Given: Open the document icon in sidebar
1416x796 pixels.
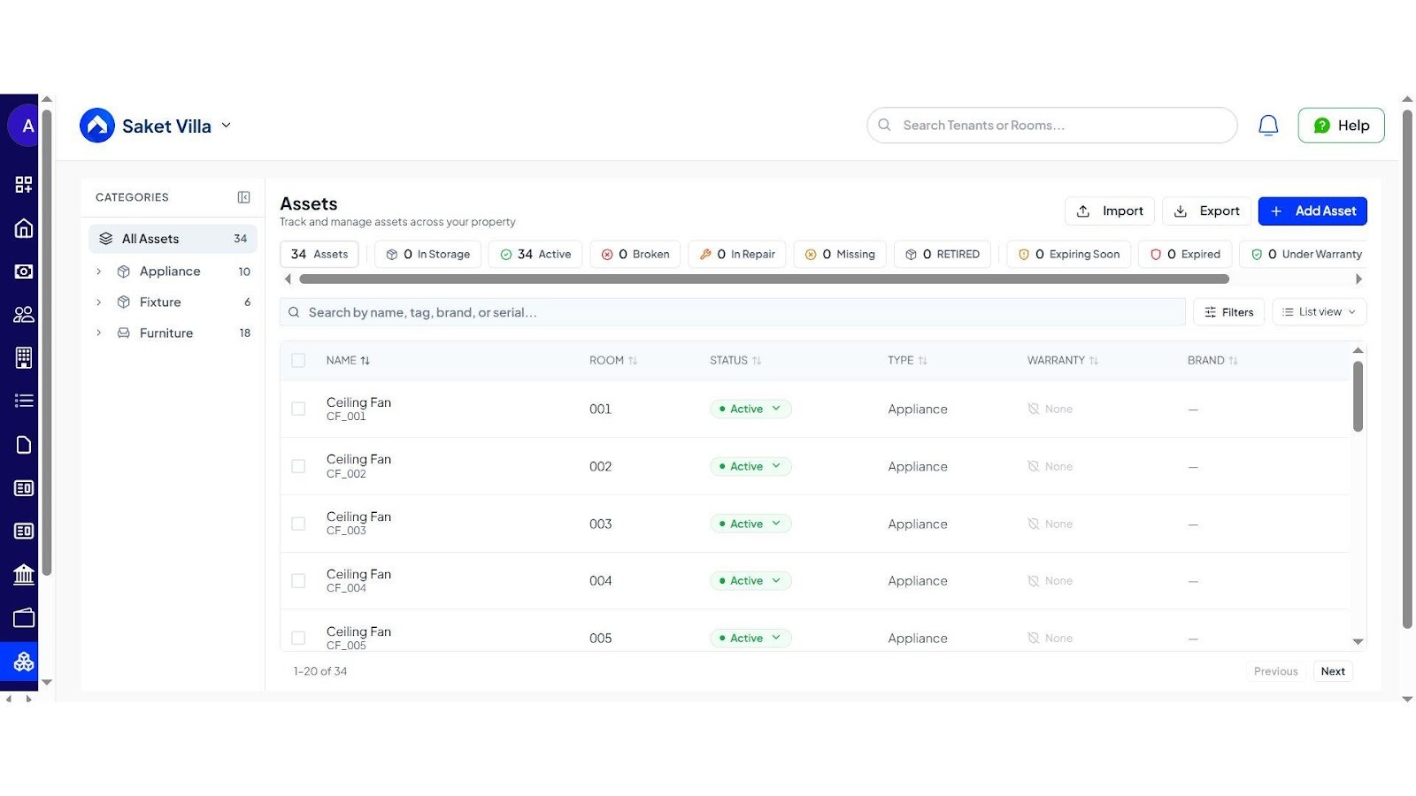Looking at the screenshot, I should coord(24,445).
